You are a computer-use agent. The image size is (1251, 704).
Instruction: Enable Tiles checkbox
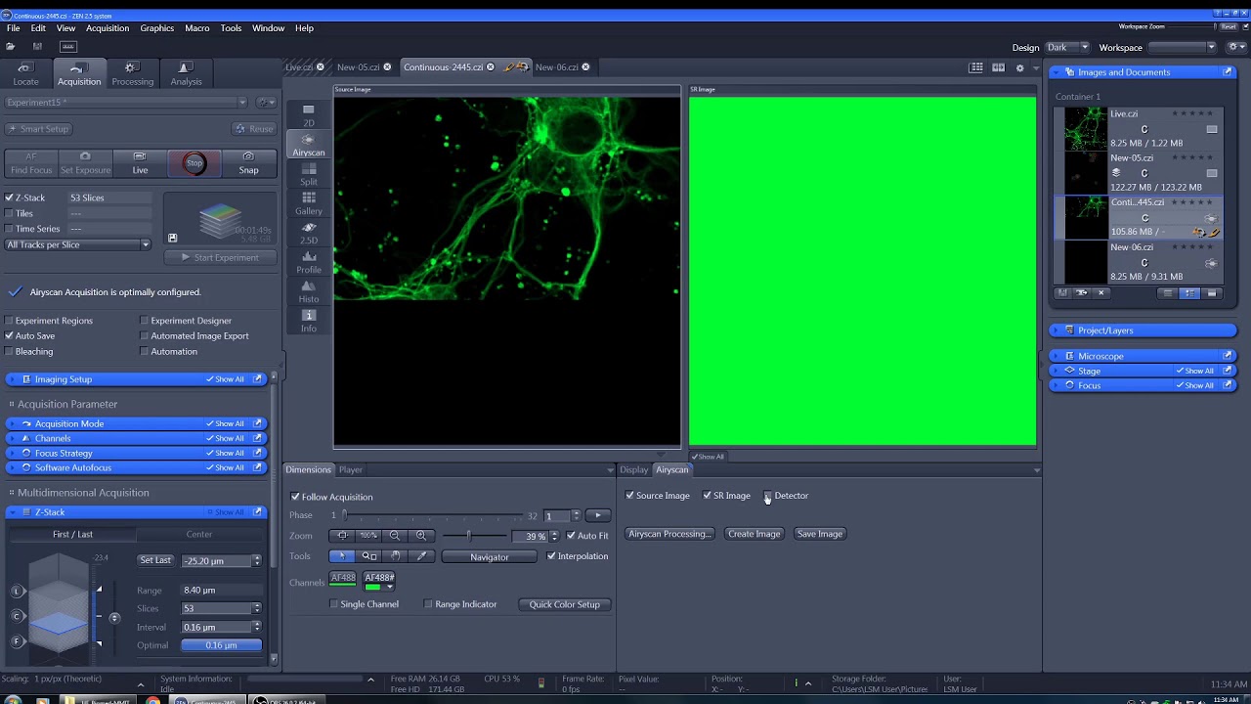pyautogui.click(x=10, y=213)
